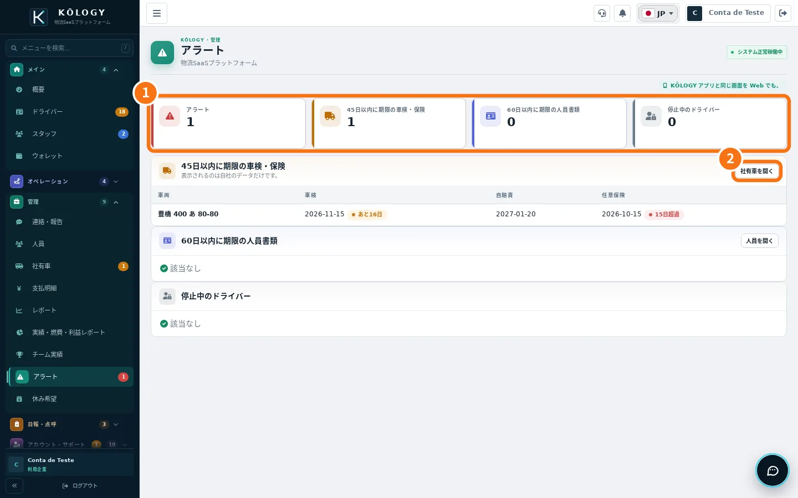Expand the 日報・点呼 menu section
The width and height of the screenshot is (798, 498).
(x=70, y=424)
